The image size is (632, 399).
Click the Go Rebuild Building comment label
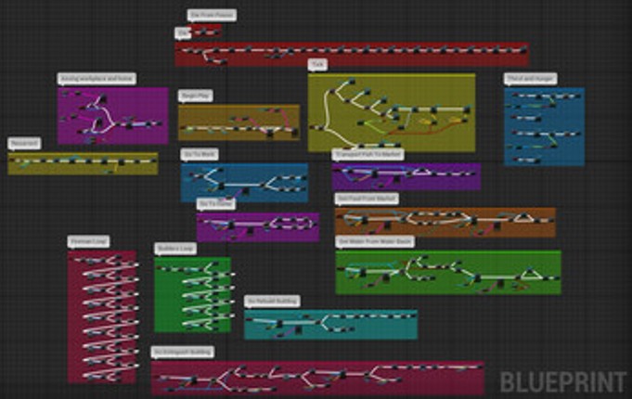272,301
